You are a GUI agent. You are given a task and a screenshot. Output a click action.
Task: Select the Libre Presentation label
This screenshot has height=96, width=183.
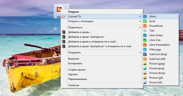coord(160,45)
